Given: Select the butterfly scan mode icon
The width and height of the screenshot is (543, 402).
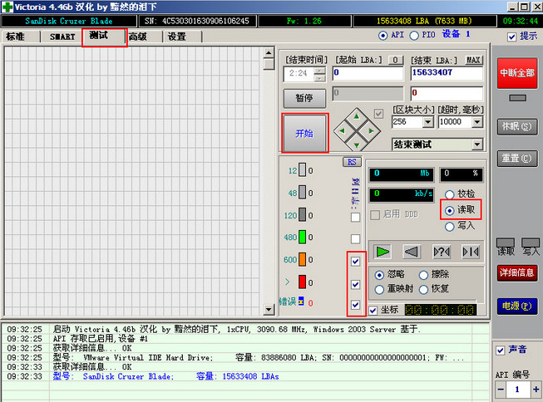Looking at the screenshot, I should click(471, 252).
